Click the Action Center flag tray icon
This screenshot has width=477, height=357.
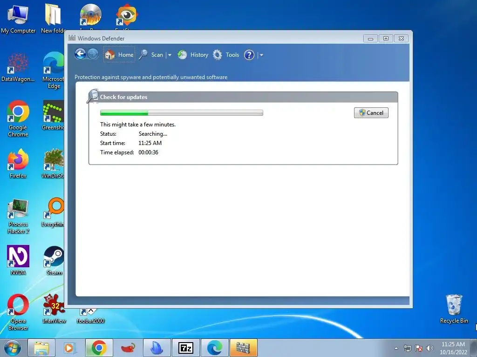pos(419,348)
